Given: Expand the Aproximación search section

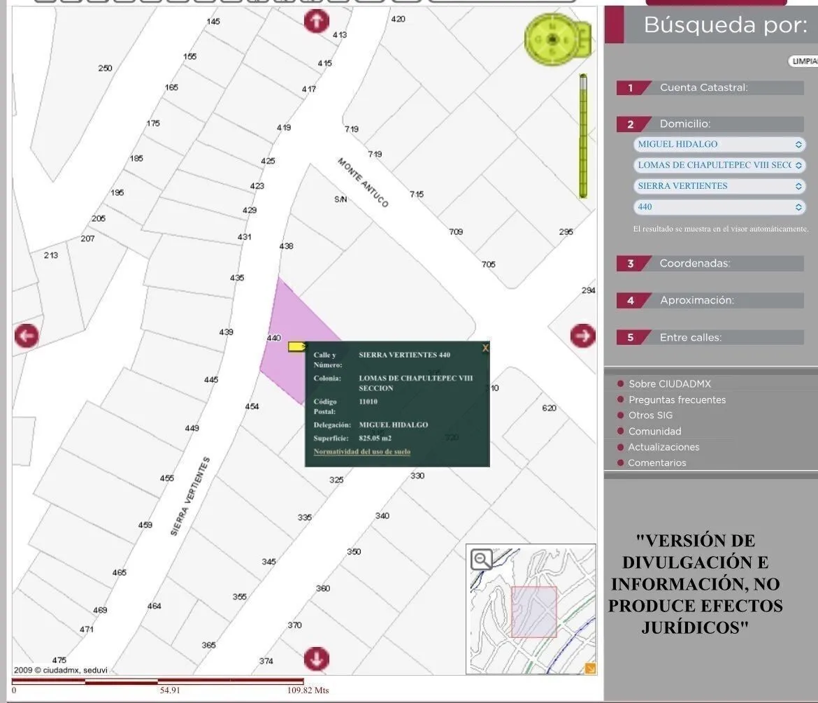Looking at the screenshot, I should (710, 301).
